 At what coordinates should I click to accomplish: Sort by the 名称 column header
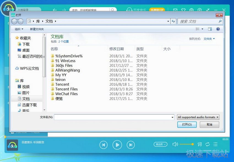pyautogui.click(x=79, y=49)
